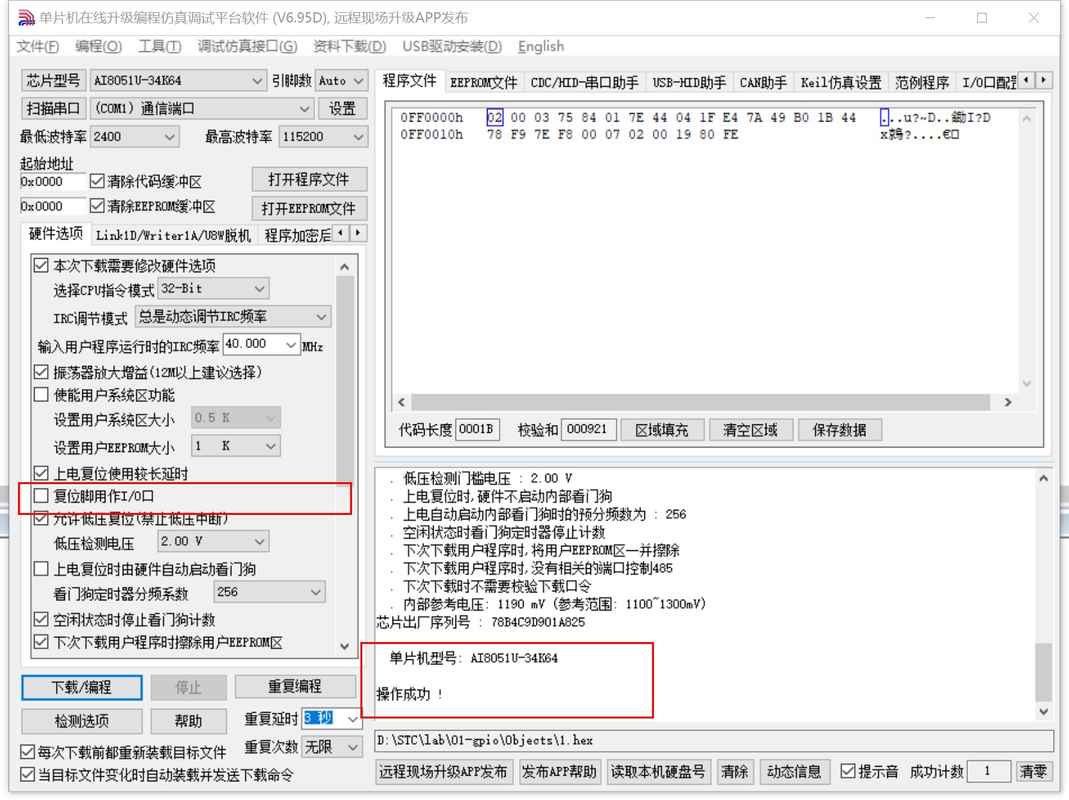Open maximum baud rate 115200 dropdown

point(323,137)
